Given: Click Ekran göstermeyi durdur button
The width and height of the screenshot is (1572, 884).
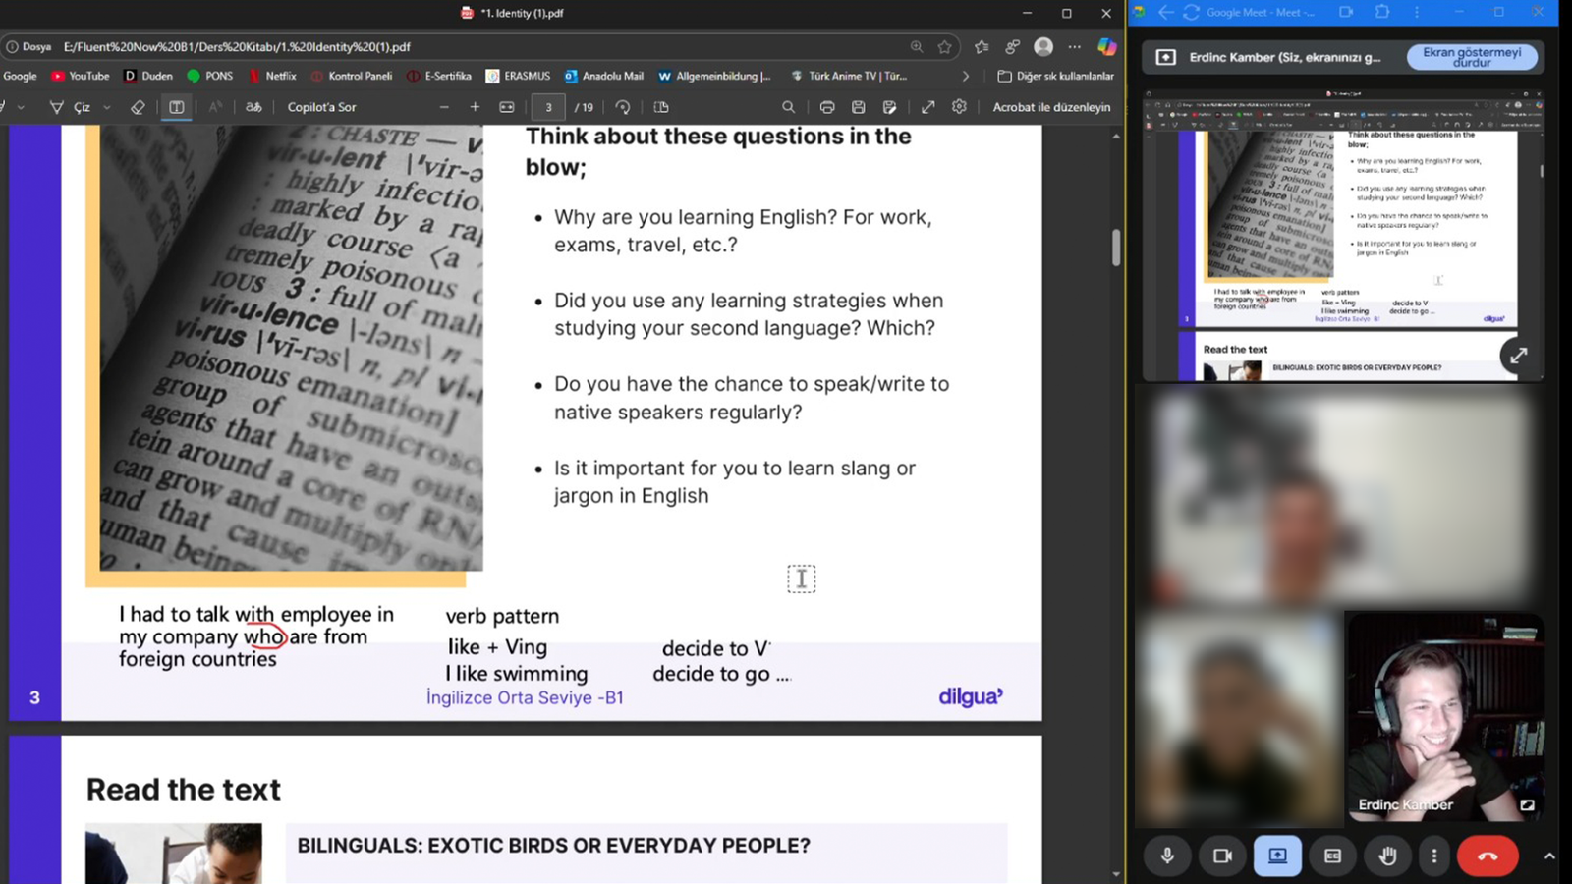Looking at the screenshot, I should [x=1471, y=57].
